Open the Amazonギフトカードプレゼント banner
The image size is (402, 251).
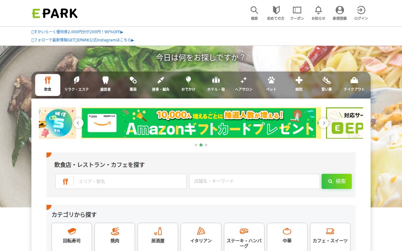pyautogui.click(x=201, y=123)
